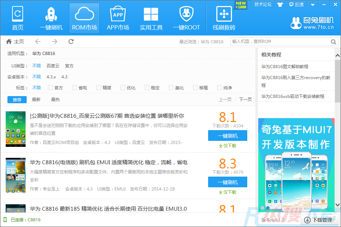Go to 上一页 previous page
The height and width of the screenshot is (227, 341).
coord(225,99)
